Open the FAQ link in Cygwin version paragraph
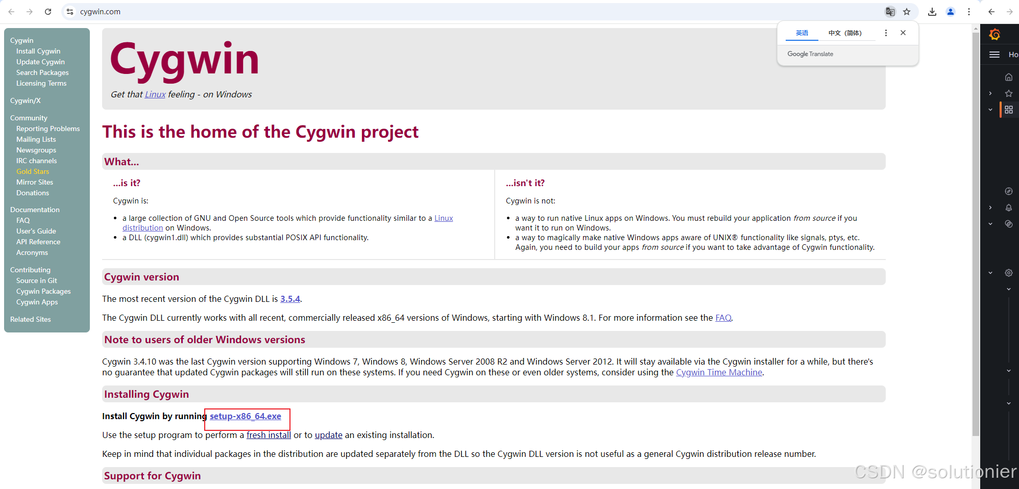The height and width of the screenshot is (489, 1019). (x=723, y=318)
